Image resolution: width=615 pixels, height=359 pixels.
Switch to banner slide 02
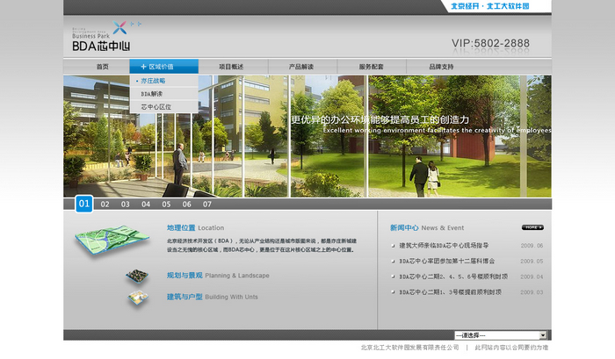point(105,205)
